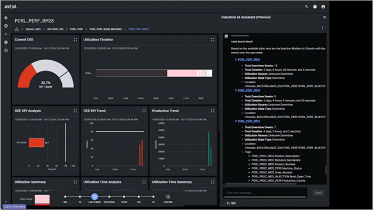
Task: Open PORL_PERF_IM26 asset link
Action: tap(249, 60)
